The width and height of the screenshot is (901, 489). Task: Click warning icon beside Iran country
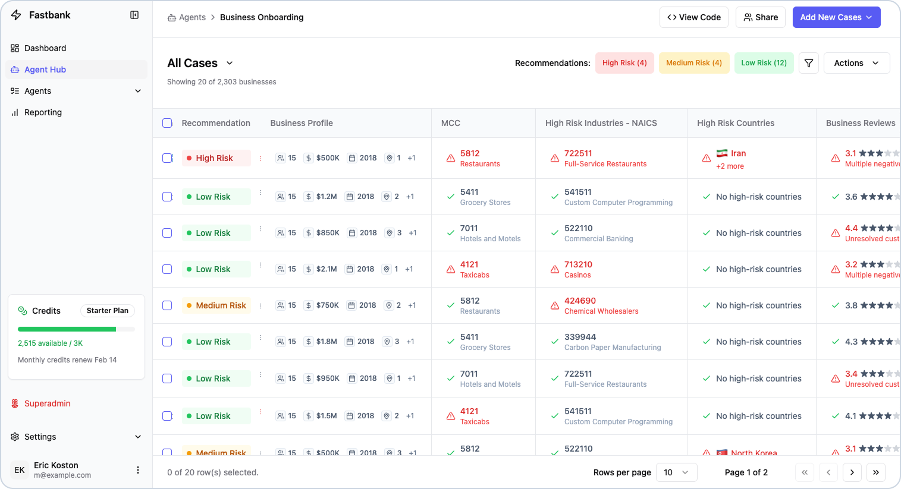click(707, 158)
